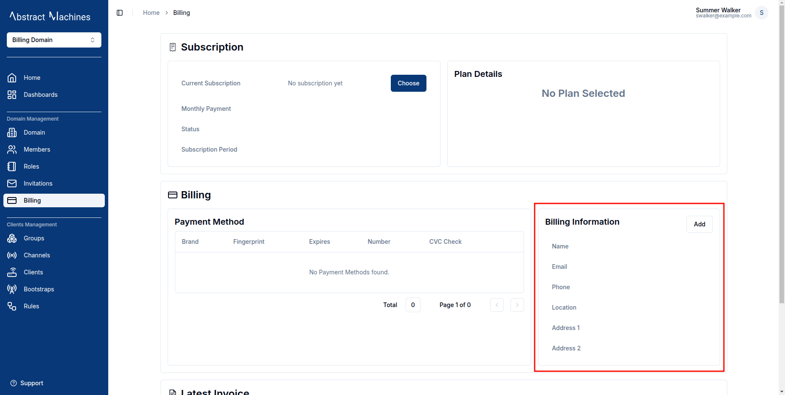Click the user avatar S icon
Screen dimensions: 785x395
tap(762, 13)
